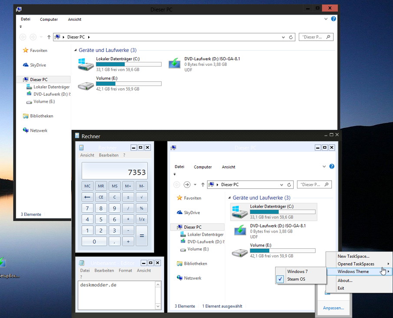Open Ansicht tab in TaskSpace explorer
This screenshot has width=393, height=318.
point(228,167)
